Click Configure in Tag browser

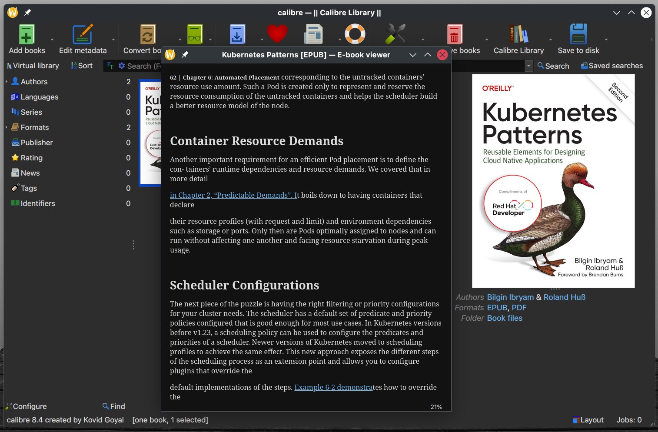26,406
